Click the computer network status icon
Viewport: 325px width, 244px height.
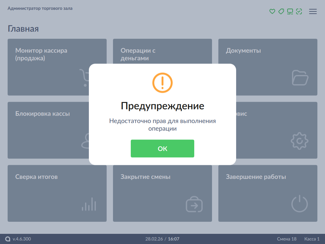(290, 11)
